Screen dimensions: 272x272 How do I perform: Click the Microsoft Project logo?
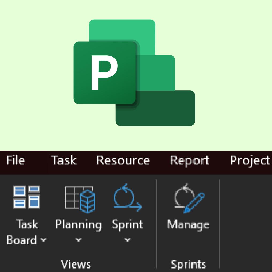point(134,73)
